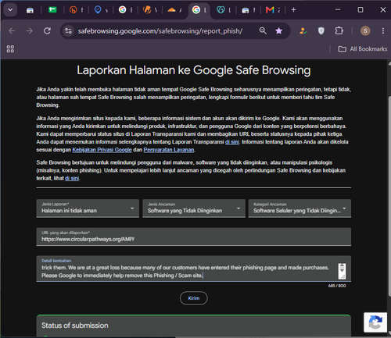This screenshot has height=338, width=391.
Task: Open zoom magnifier in address bar
Action: coord(263,31)
